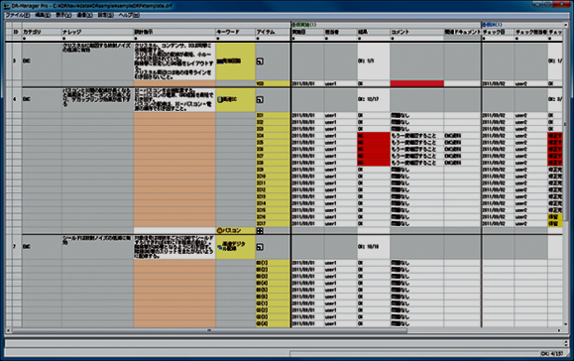
Task: Collapse the item icon in row 3
Action: (x=260, y=61)
